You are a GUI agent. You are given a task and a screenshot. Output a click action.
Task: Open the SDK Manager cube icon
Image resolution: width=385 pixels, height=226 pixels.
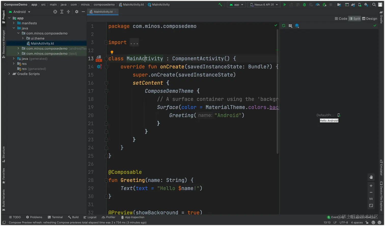click(x=366, y=5)
